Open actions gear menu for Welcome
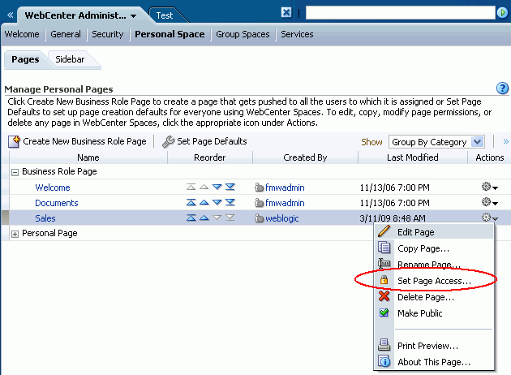The width and height of the screenshot is (511, 375). click(x=489, y=187)
